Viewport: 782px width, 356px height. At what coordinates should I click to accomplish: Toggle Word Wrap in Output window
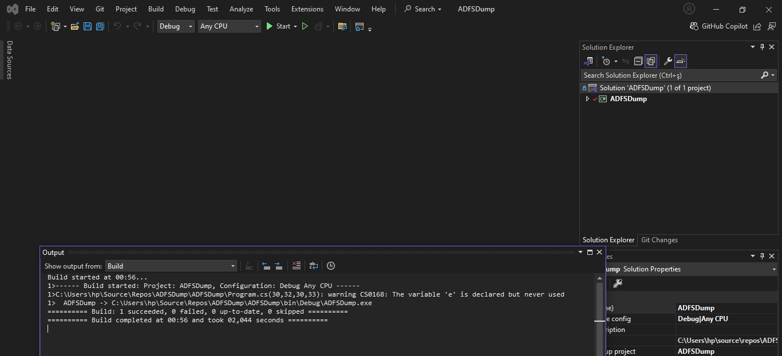(x=314, y=266)
